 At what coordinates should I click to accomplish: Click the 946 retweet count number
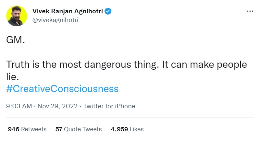tap(14, 129)
